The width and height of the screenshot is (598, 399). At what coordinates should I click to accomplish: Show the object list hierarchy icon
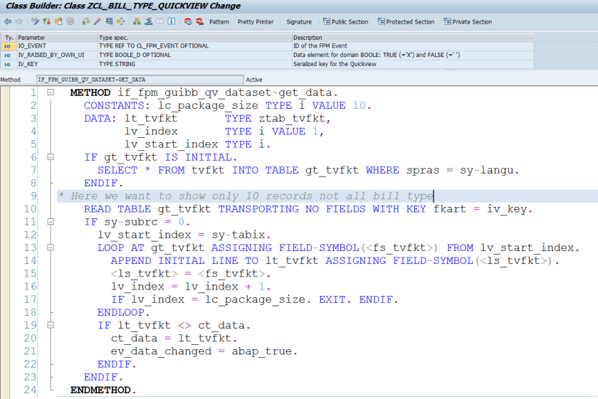137,22
